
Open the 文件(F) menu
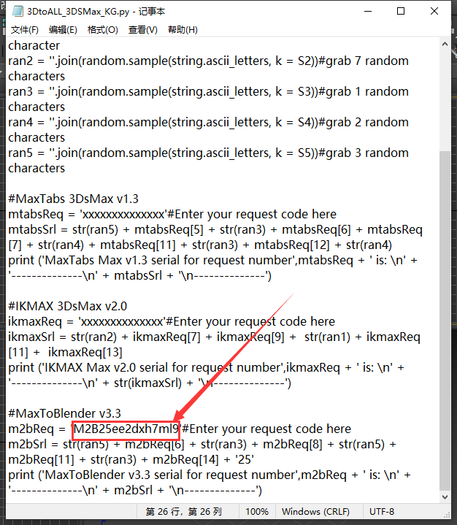pos(24,30)
